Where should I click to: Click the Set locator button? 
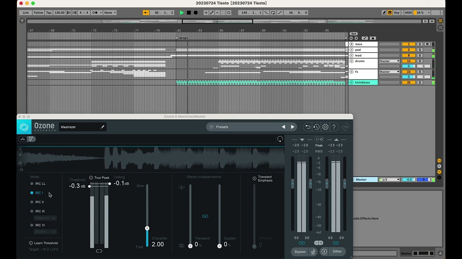pyautogui.click(x=354, y=34)
